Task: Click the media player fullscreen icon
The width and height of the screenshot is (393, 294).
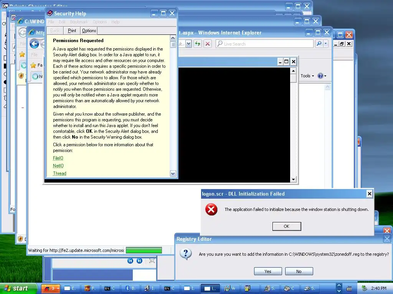Action: tap(152, 261)
